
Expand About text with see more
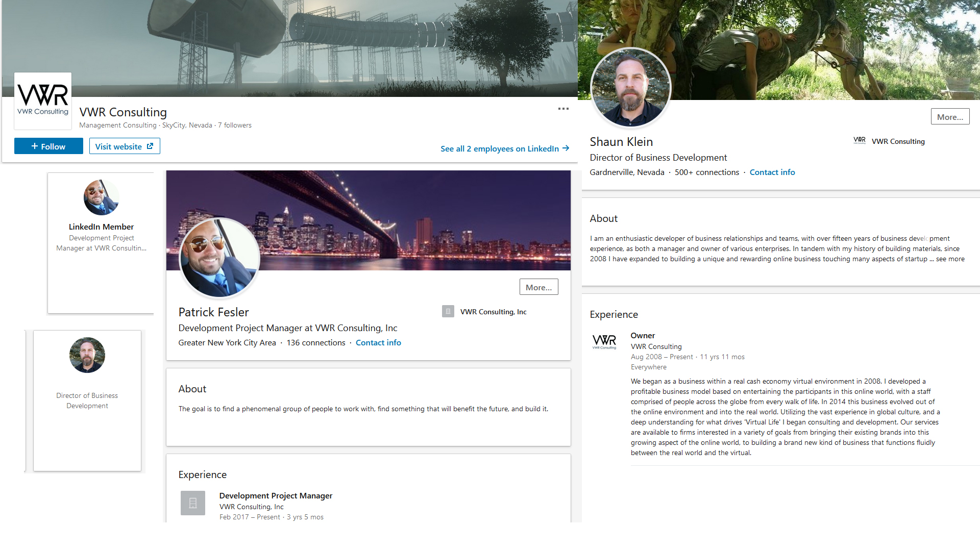950,259
